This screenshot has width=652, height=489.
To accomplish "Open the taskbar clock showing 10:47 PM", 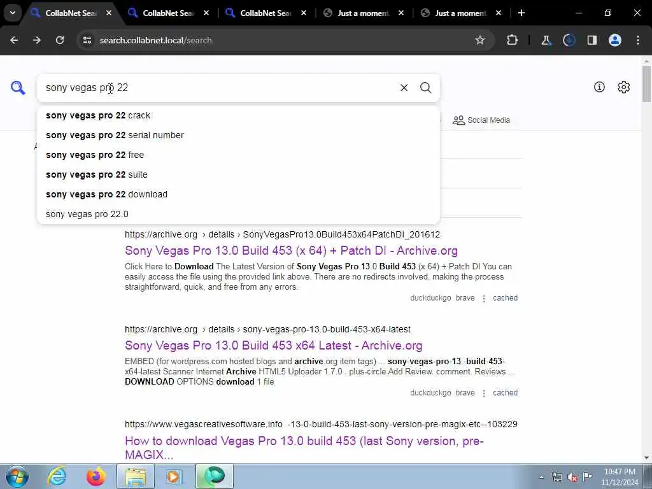I will 619,477.
